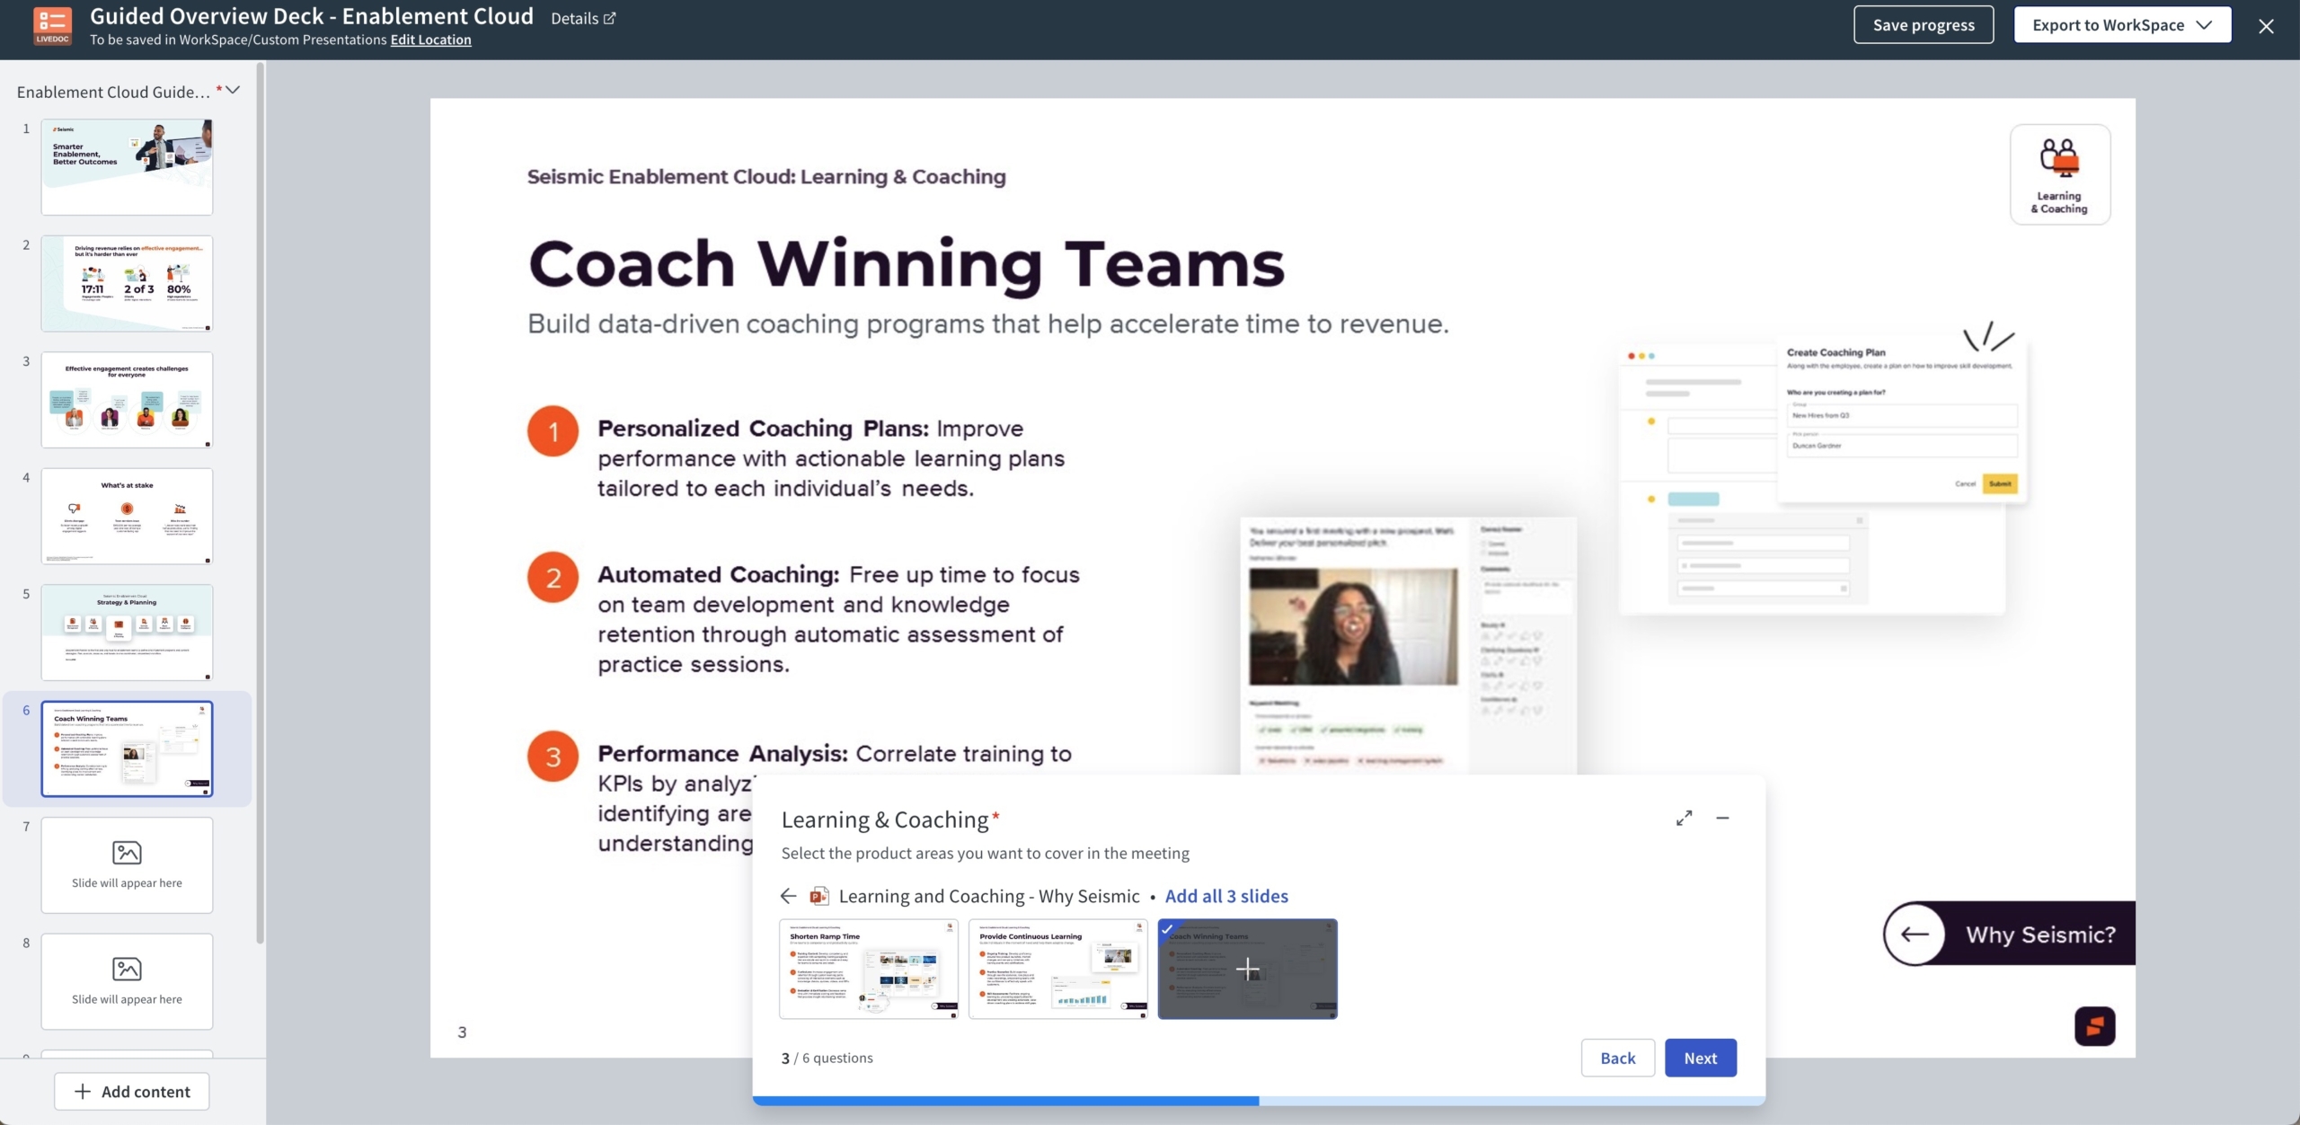Select slide 3 Effective engagement thumbnail
Screen dimensions: 2300x1125
[x=127, y=400]
